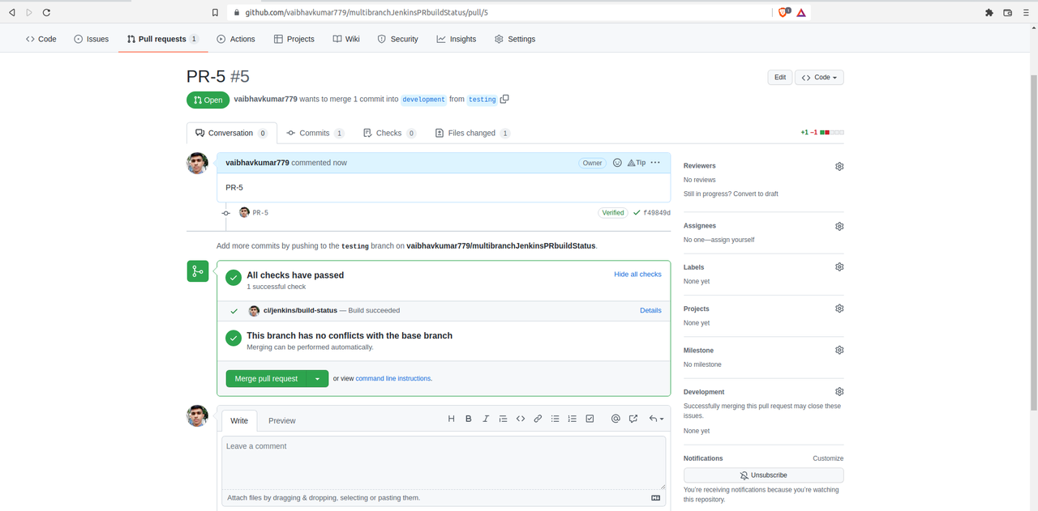Reload the current page
1038x511 pixels.
(x=46, y=12)
